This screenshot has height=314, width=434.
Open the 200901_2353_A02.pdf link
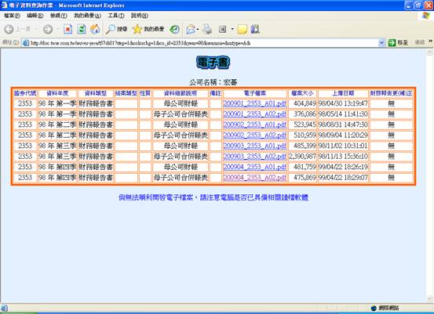pos(254,114)
